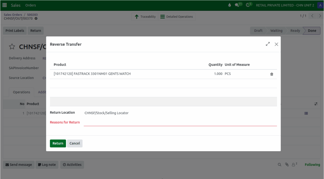Open the user avatar menu
324x179 pixels.
(320, 5)
